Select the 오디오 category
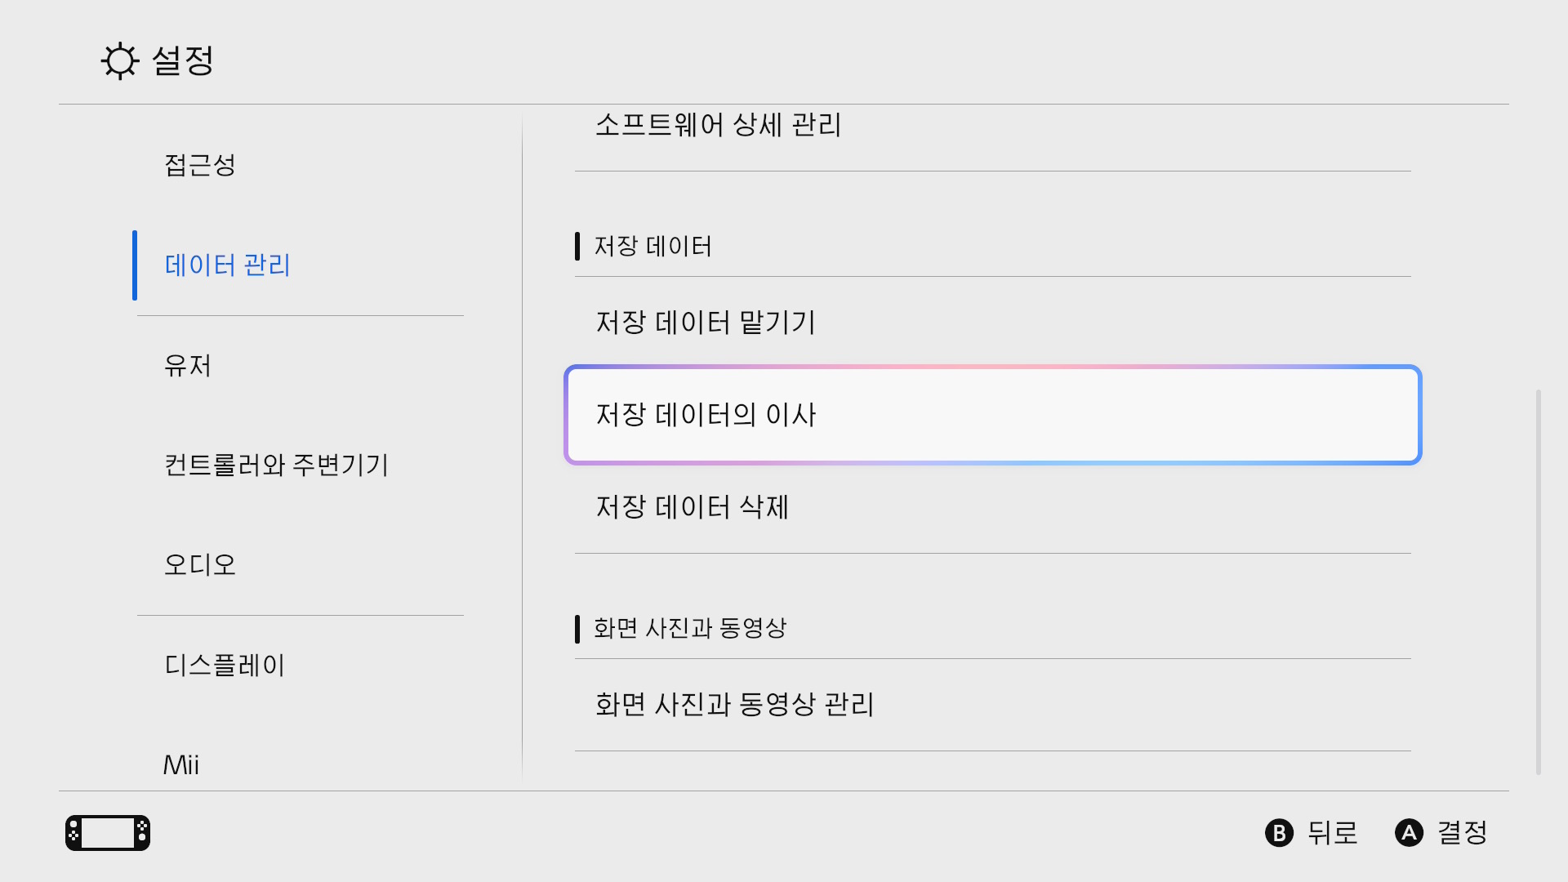The width and height of the screenshot is (1568, 882). [x=198, y=563]
